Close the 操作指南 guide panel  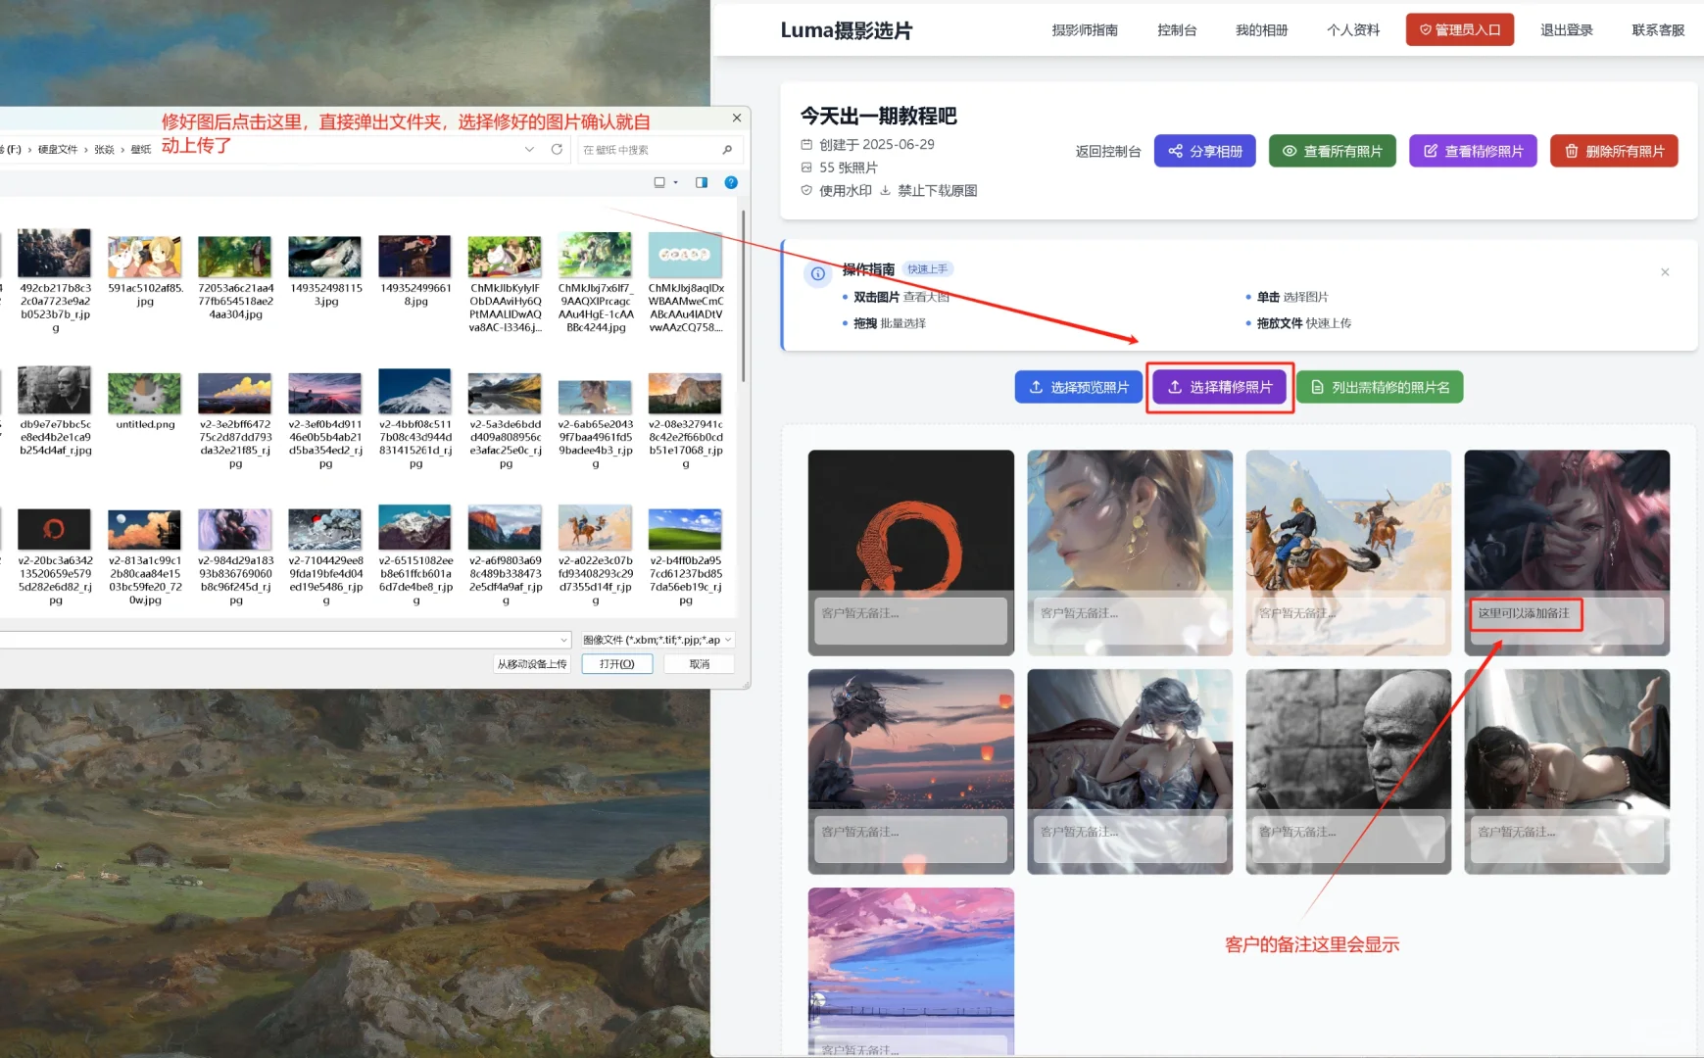coord(1665,272)
